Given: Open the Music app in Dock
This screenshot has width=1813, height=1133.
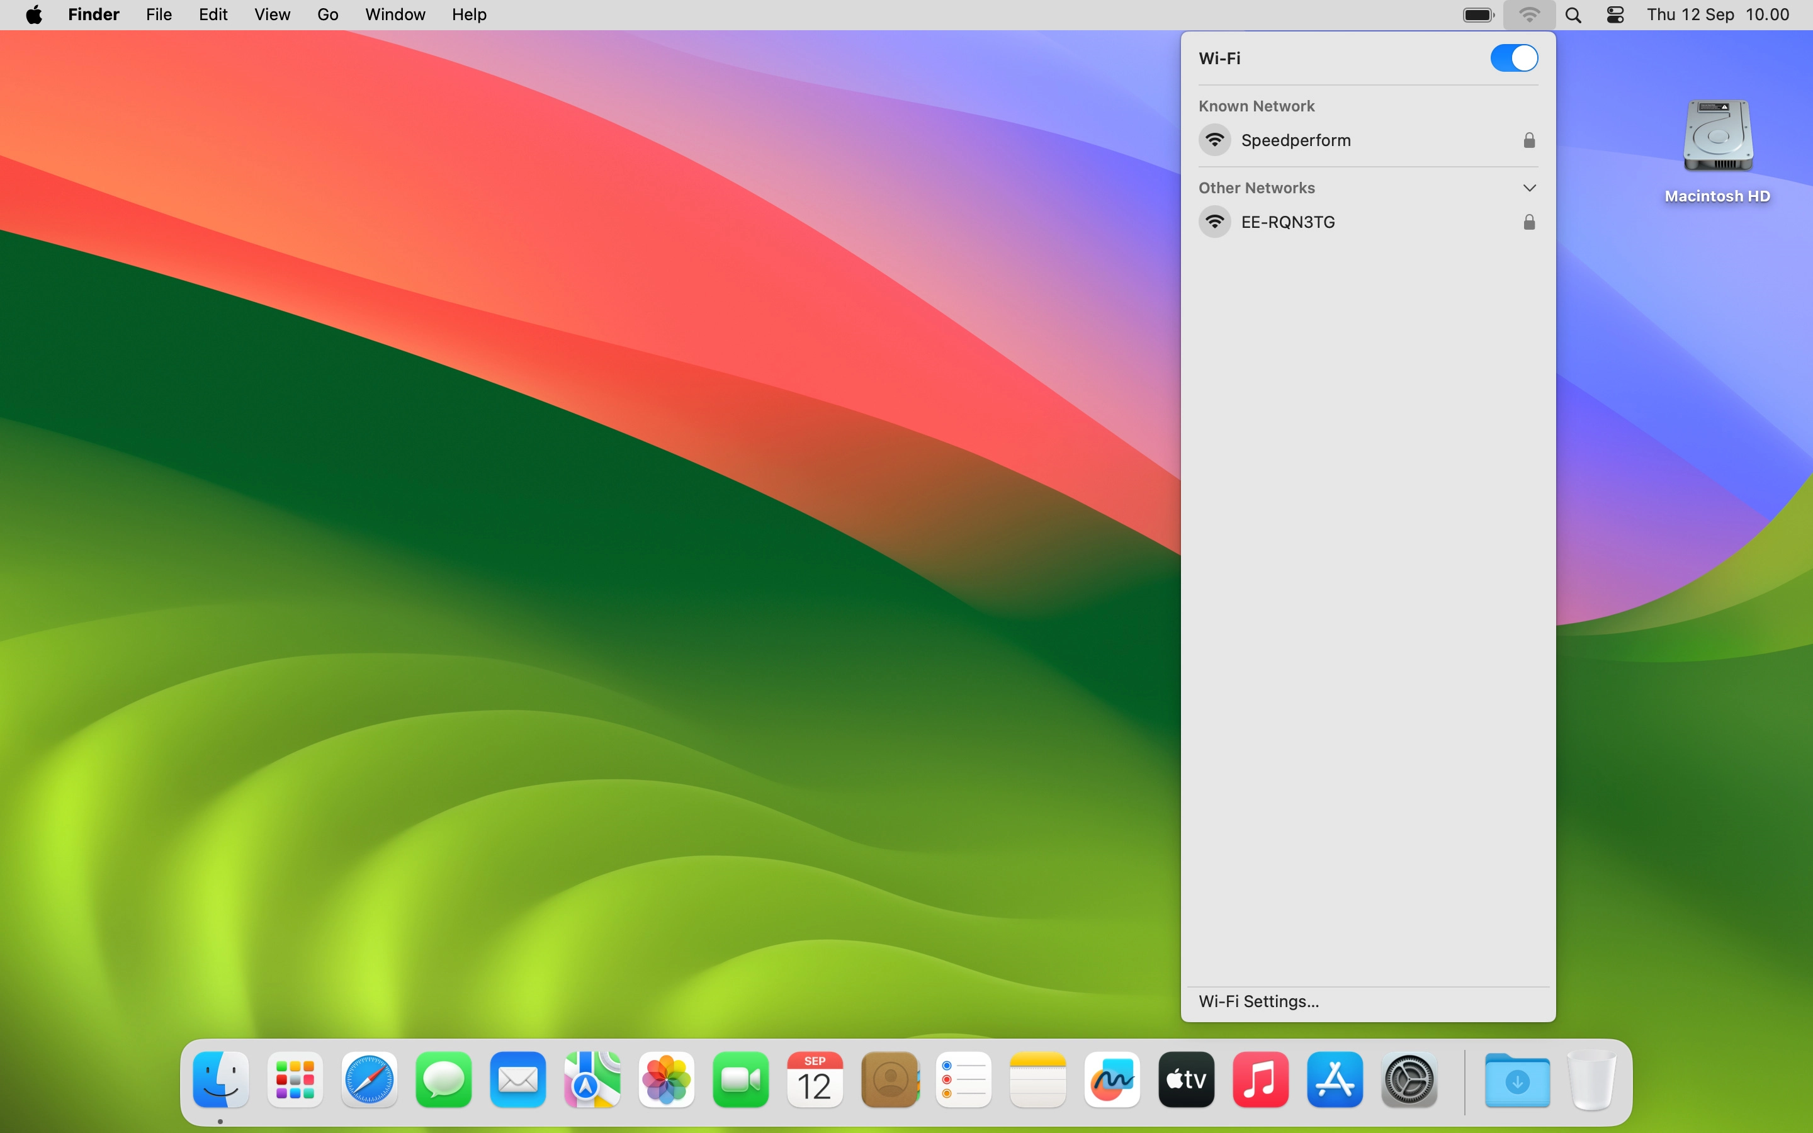Looking at the screenshot, I should pos(1260,1079).
